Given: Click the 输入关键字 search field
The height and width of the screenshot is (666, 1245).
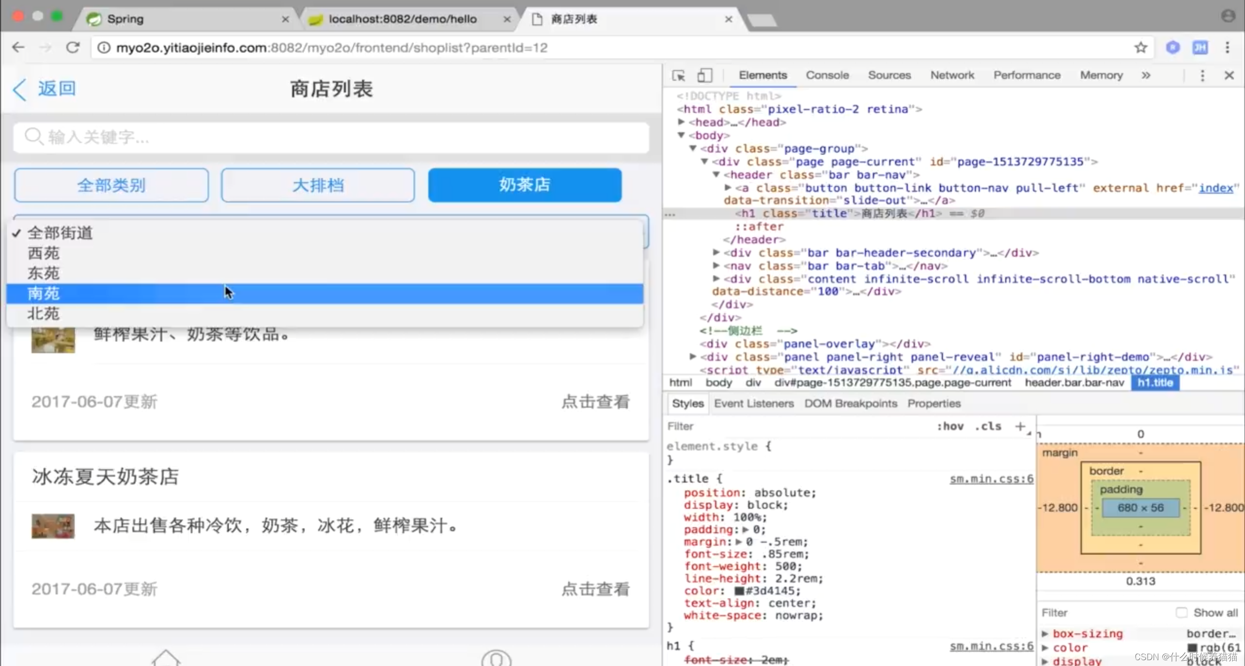Looking at the screenshot, I should pyautogui.click(x=331, y=138).
